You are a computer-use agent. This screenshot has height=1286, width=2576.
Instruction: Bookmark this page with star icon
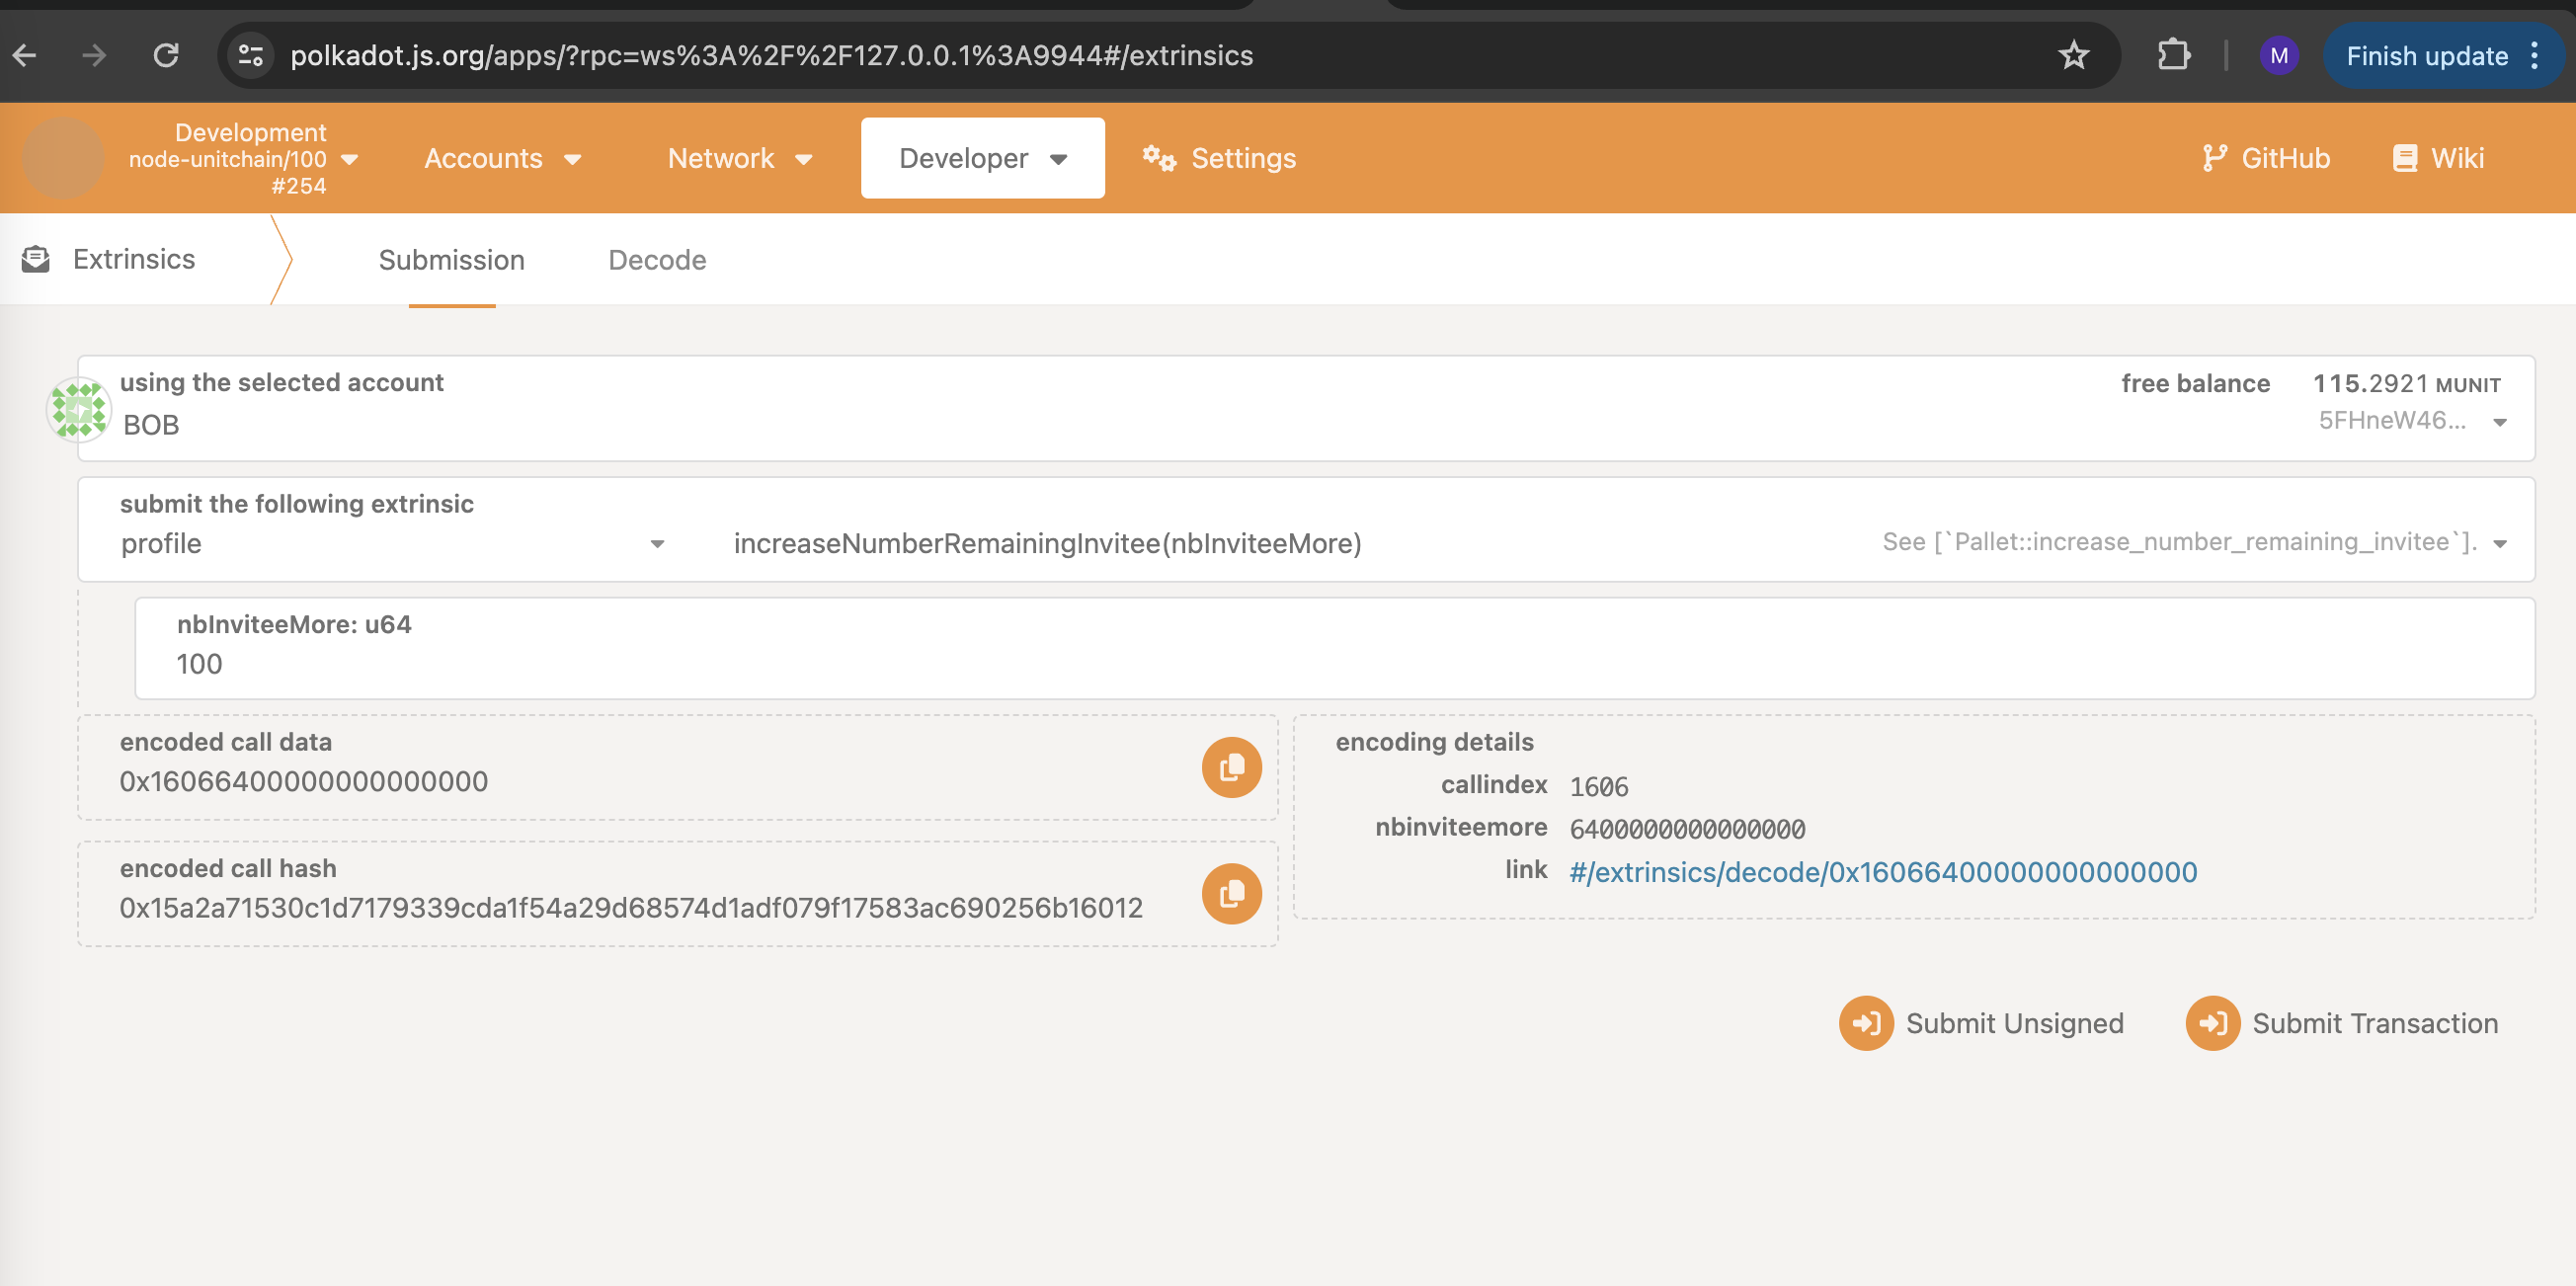coord(2073,55)
